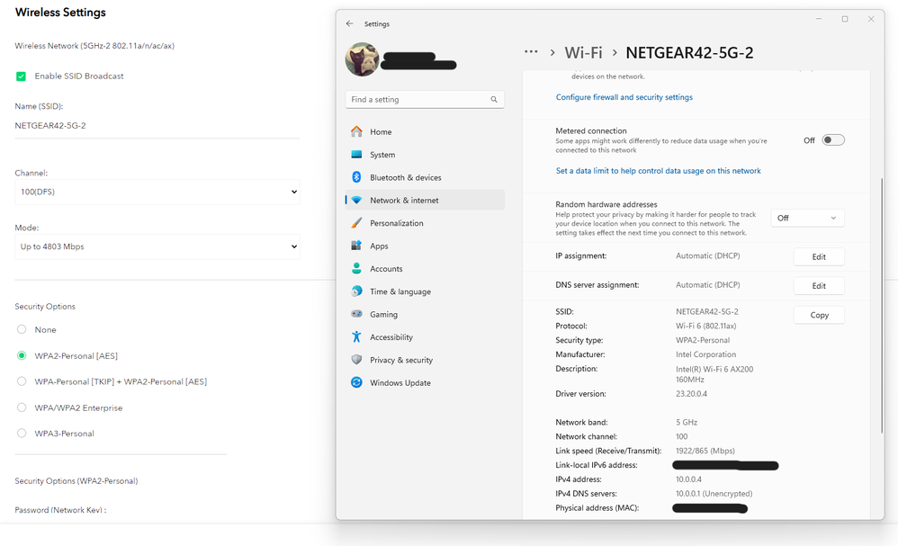Open Bluetooth & devices page
898x546 pixels.
425,177
